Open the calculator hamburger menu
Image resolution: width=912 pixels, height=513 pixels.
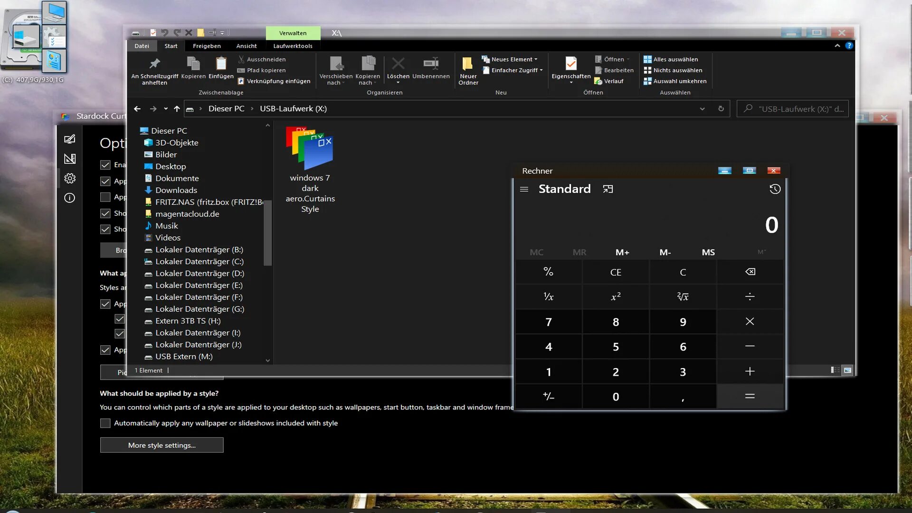tap(524, 189)
